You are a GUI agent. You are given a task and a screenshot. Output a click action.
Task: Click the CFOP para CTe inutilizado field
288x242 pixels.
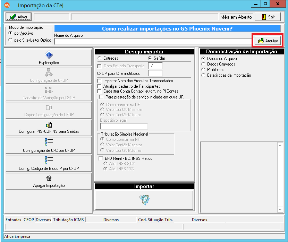(x=155, y=73)
